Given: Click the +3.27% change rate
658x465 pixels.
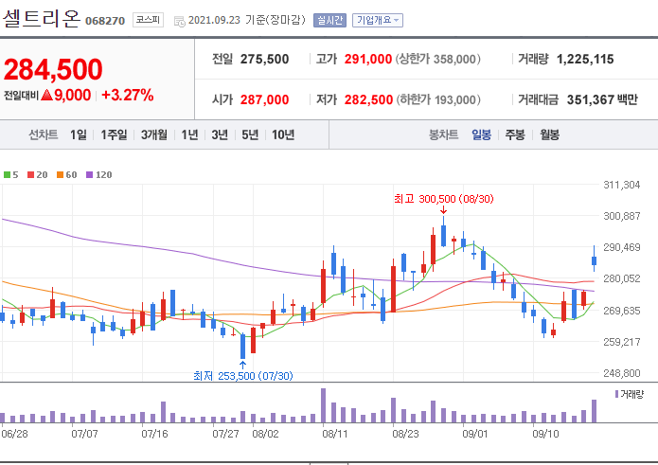Looking at the screenshot, I should click(x=128, y=96).
